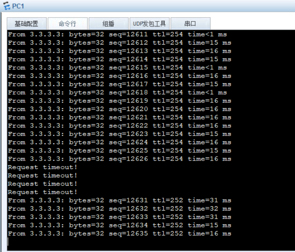Screen dimensions: 295x252
Task: Open the 组播 tab
Action: click(108, 24)
